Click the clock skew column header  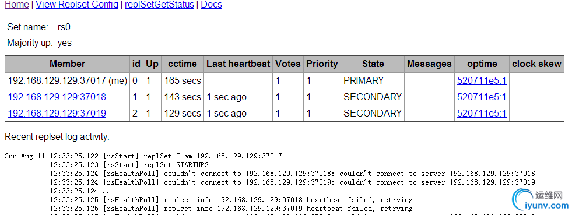pos(536,64)
